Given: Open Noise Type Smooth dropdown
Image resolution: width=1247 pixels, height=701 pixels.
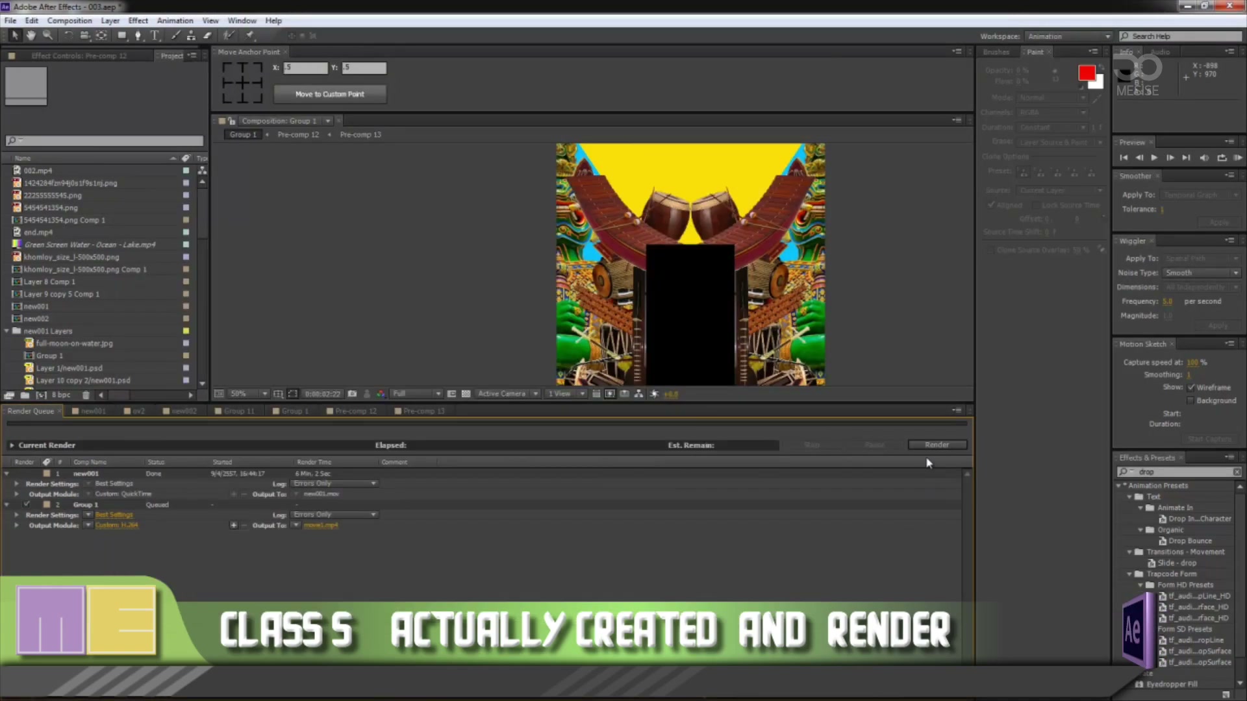Looking at the screenshot, I should pos(1202,273).
